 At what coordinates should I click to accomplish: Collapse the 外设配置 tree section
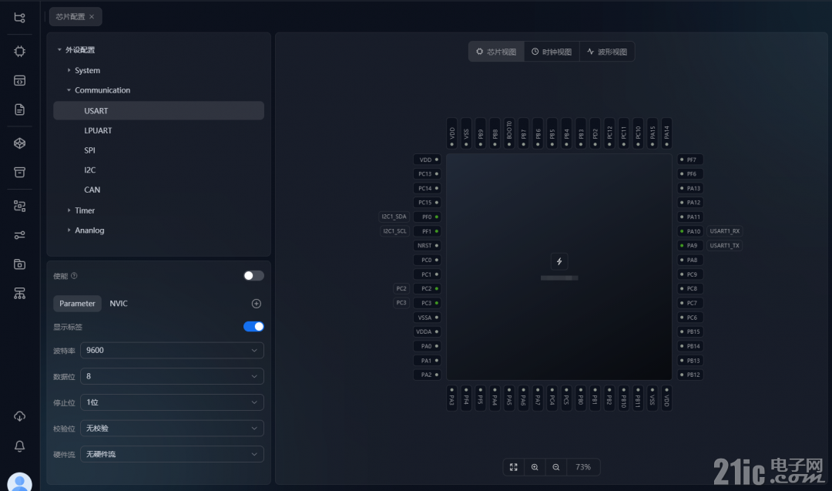pyautogui.click(x=59, y=49)
